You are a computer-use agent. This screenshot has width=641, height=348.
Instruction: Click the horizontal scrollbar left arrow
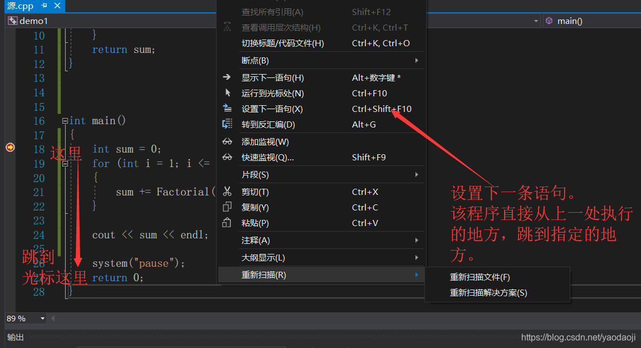pos(52,318)
